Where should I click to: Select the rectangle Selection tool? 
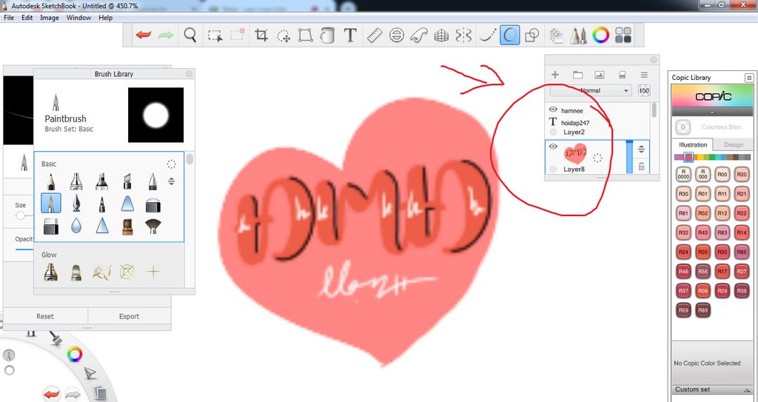pyautogui.click(x=215, y=36)
